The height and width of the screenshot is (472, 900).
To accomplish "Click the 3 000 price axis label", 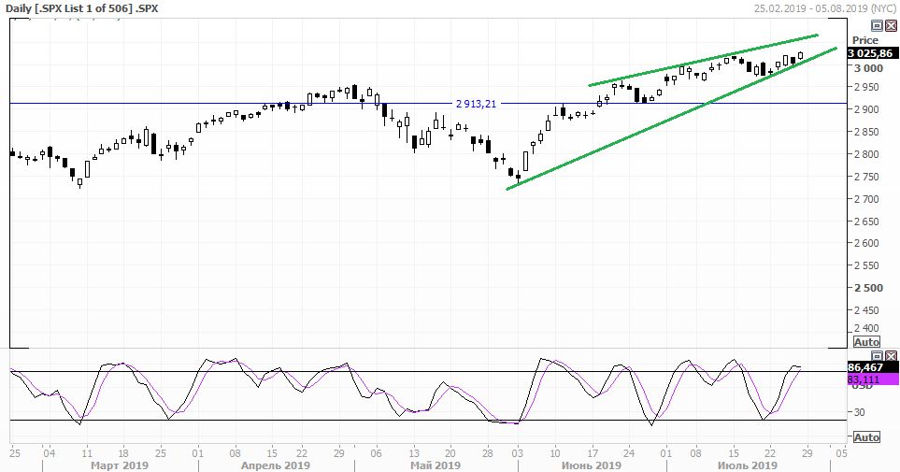I will click(868, 68).
